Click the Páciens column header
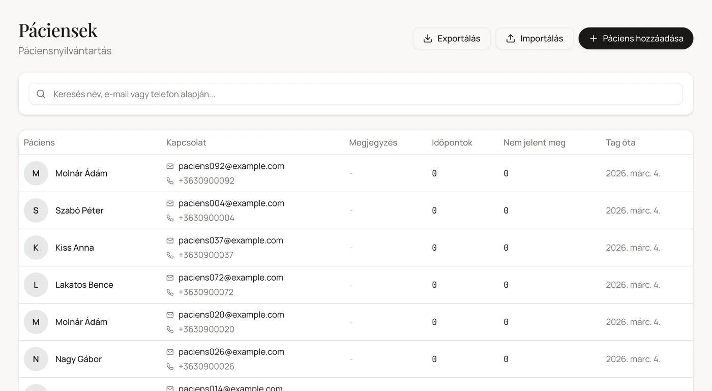 39,143
